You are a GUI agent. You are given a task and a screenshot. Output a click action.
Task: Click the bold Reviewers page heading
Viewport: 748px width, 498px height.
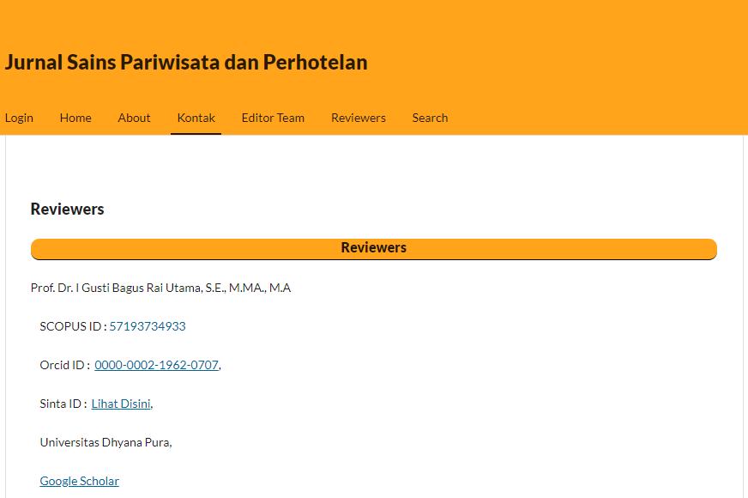tap(67, 210)
